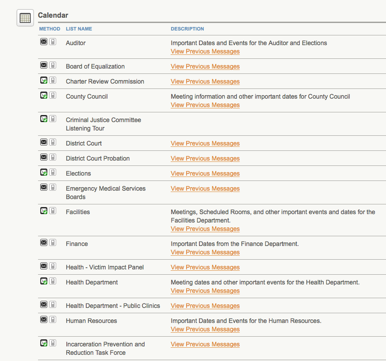Toggle checked email for Criminal Justice Committee

tap(44, 119)
